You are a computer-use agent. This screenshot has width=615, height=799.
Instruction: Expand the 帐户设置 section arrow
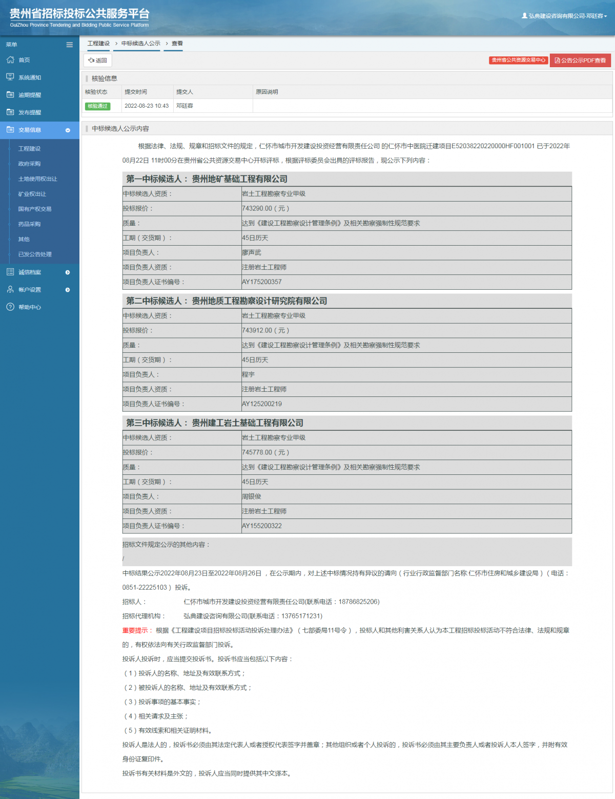pos(68,290)
